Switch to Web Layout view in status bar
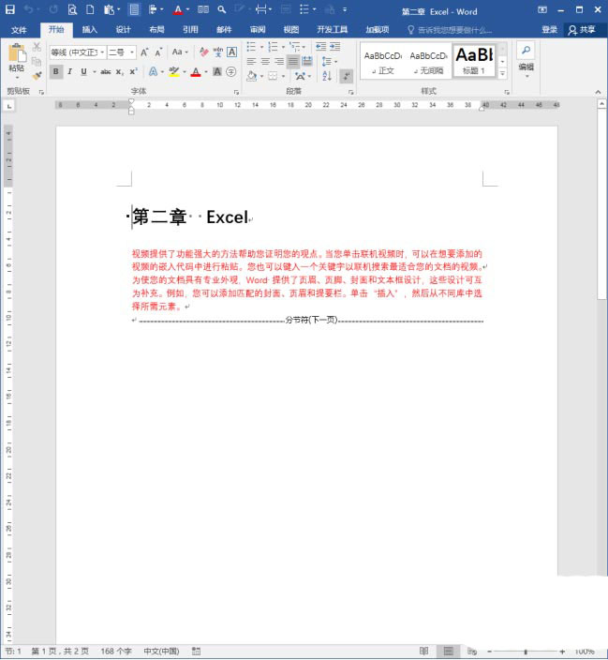Image resolution: width=608 pixels, height=660 pixels. tap(472, 652)
